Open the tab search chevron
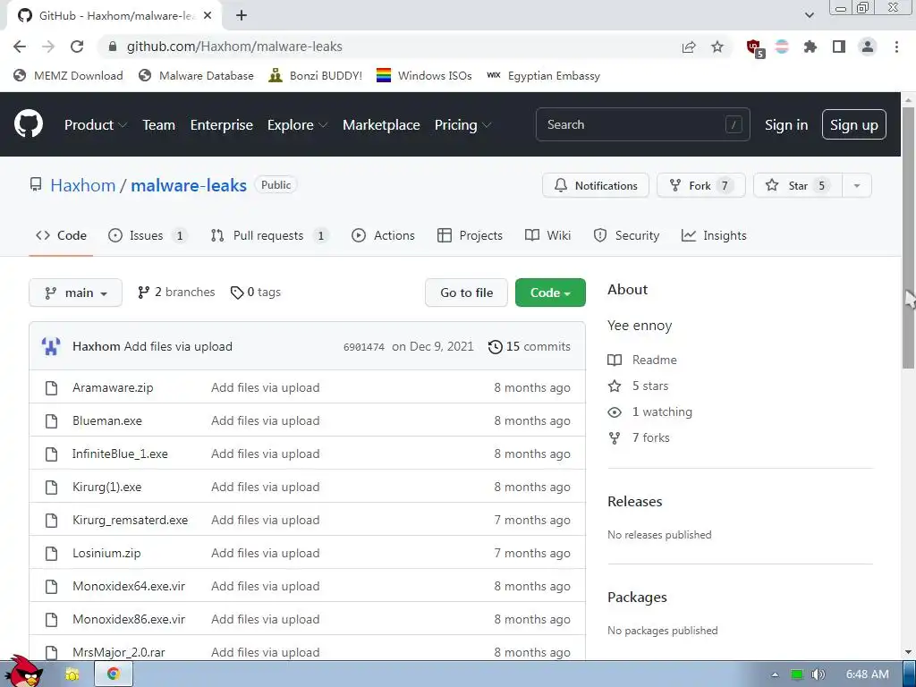The height and width of the screenshot is (687, 916). coord(809,15)
